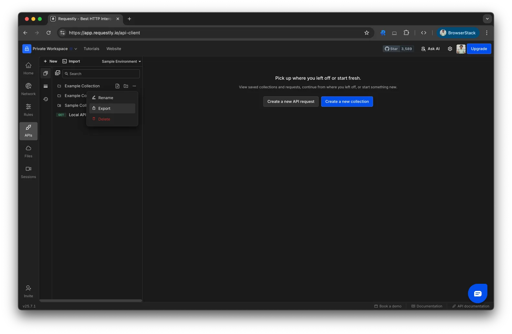Close the Requestly browser tab

point(118,19)
